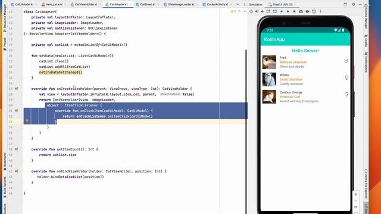Click 'KotlinApp' title in app bar
This screenshot has height=214, width=381.
[x=274, y=39]
